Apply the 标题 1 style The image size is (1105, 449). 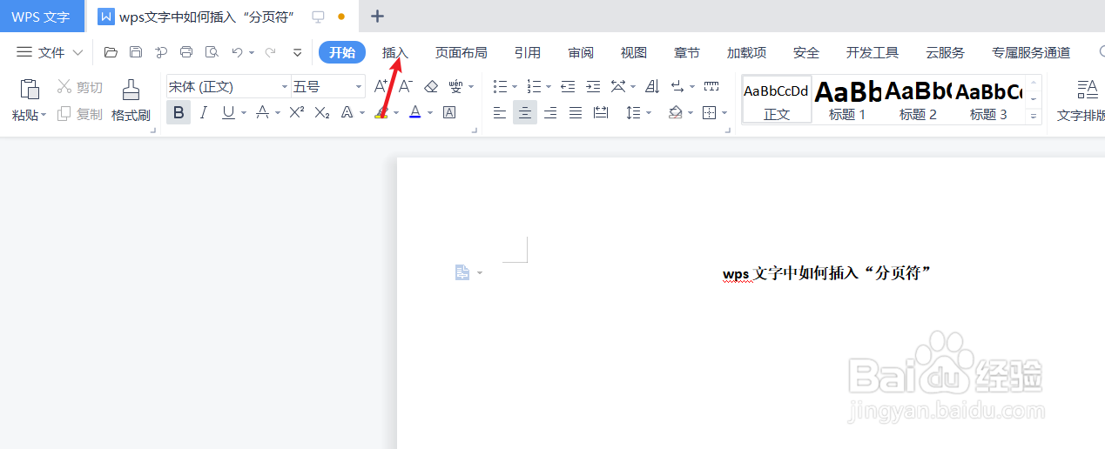(x=847, y=100)
